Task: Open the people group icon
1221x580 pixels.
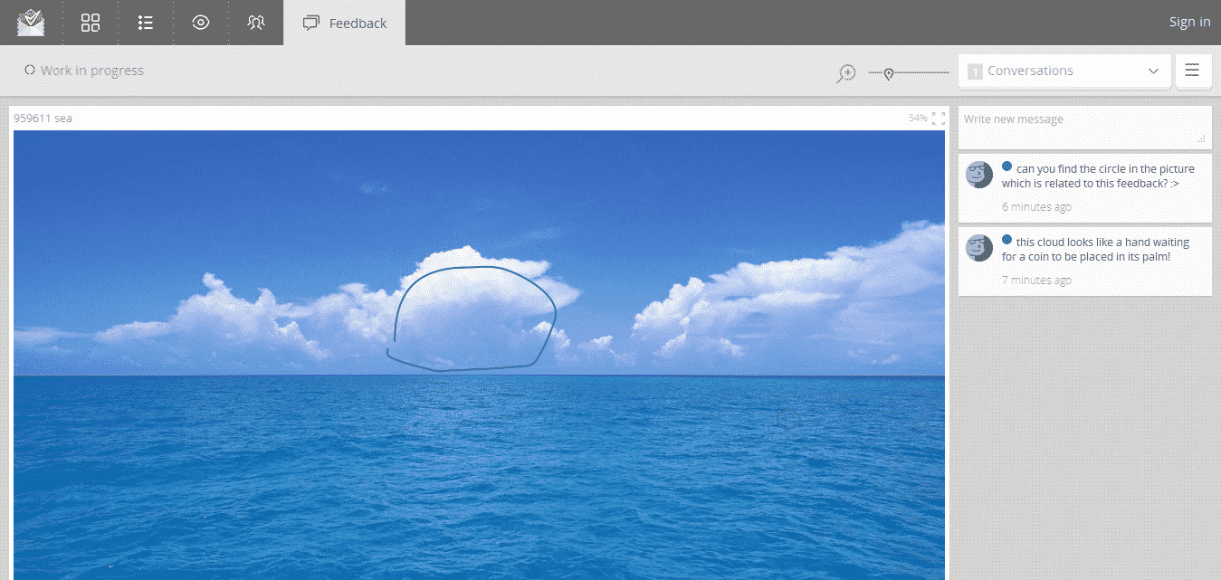Action: (x=256, y=23)
